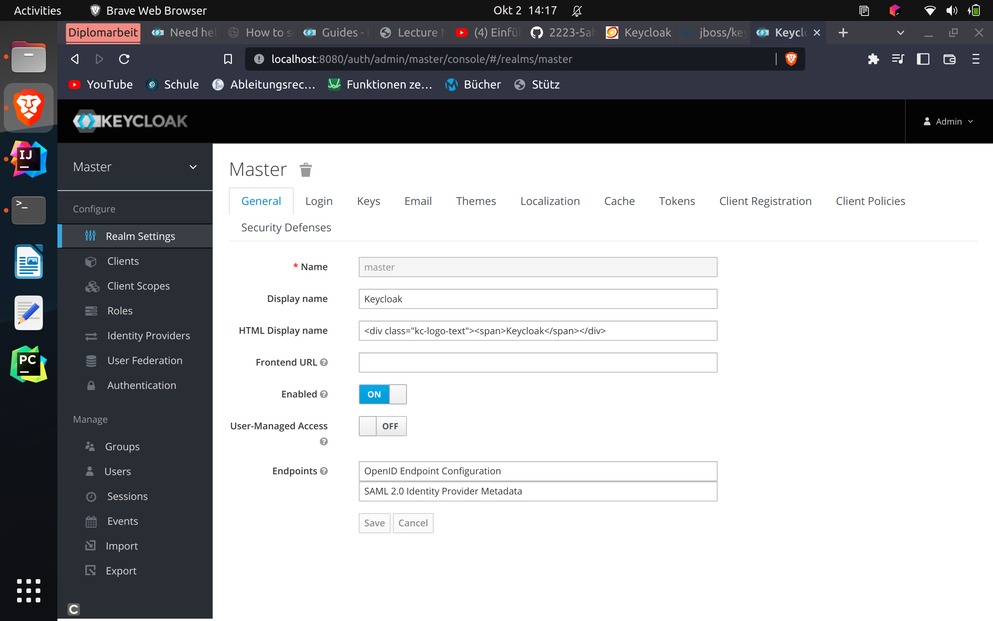Open Client Scopes panel
Image resolution: width=993 pixels, height=621 pixels.
pos(137,285)
